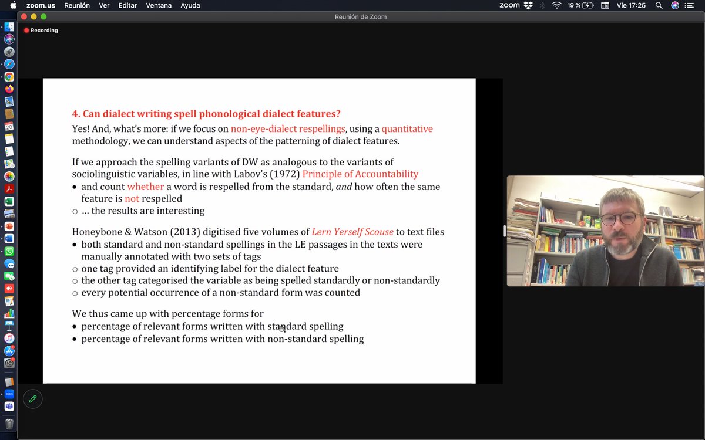Open Maps from the Dock

(x=9, y=164)
